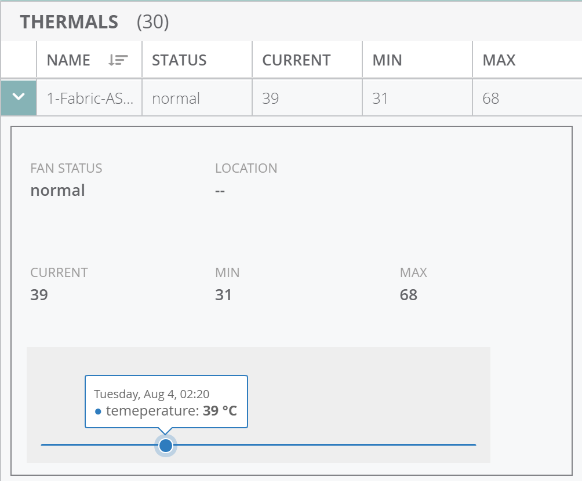Click max value 68 in table row
Viewport: 582px width, 481px height.
pos(490,99)
